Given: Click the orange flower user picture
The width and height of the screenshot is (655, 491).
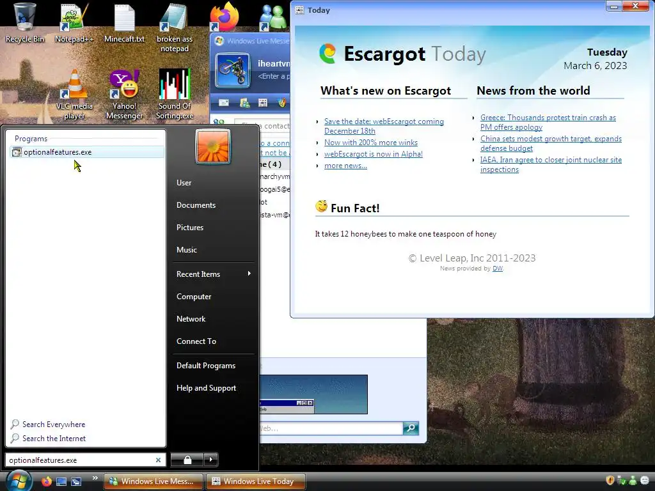Looking at the screenshot, I should point(213,146).
